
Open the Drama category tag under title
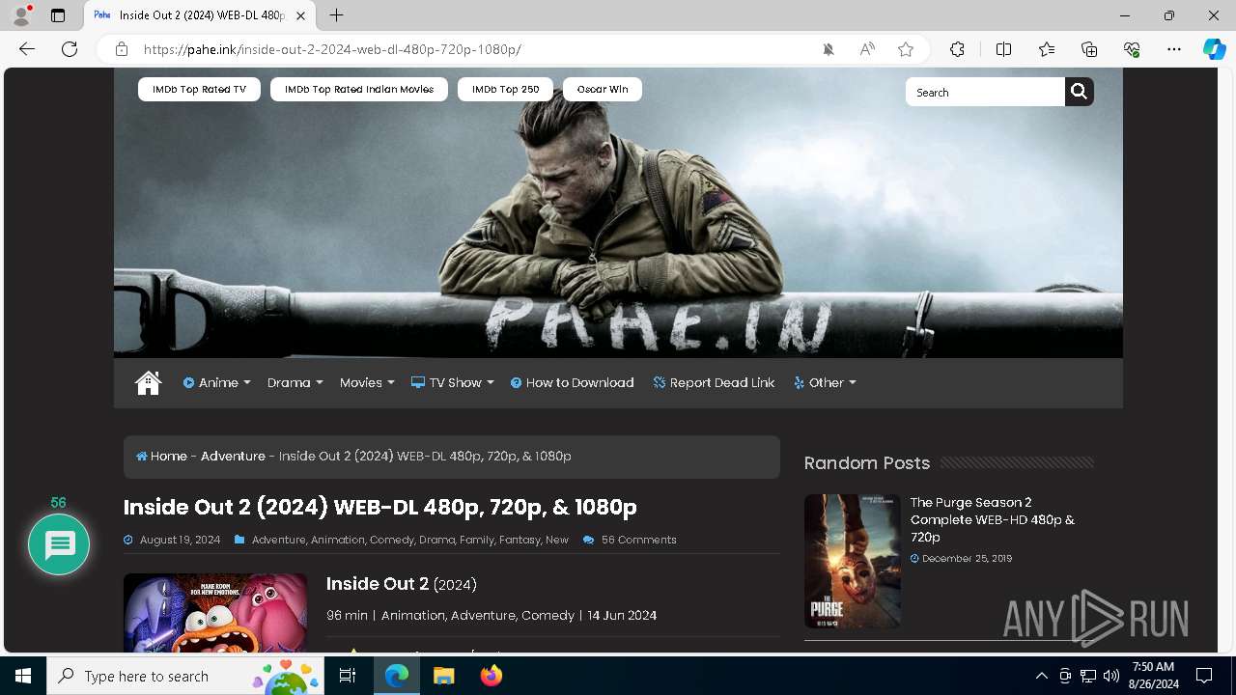[x=436, y=540]
